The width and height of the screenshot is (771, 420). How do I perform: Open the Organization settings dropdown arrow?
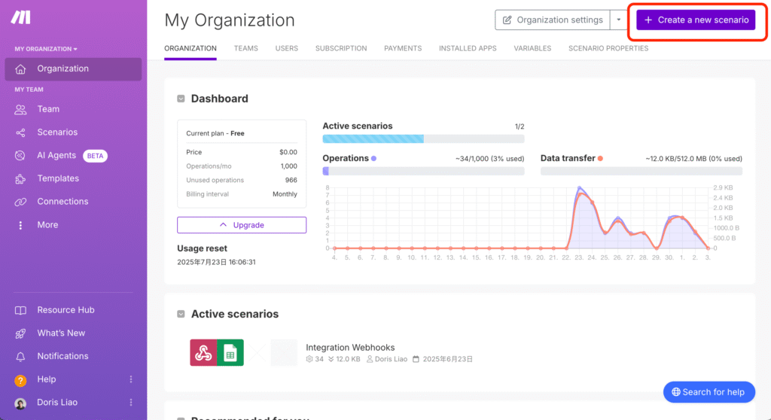pos(620,20)
